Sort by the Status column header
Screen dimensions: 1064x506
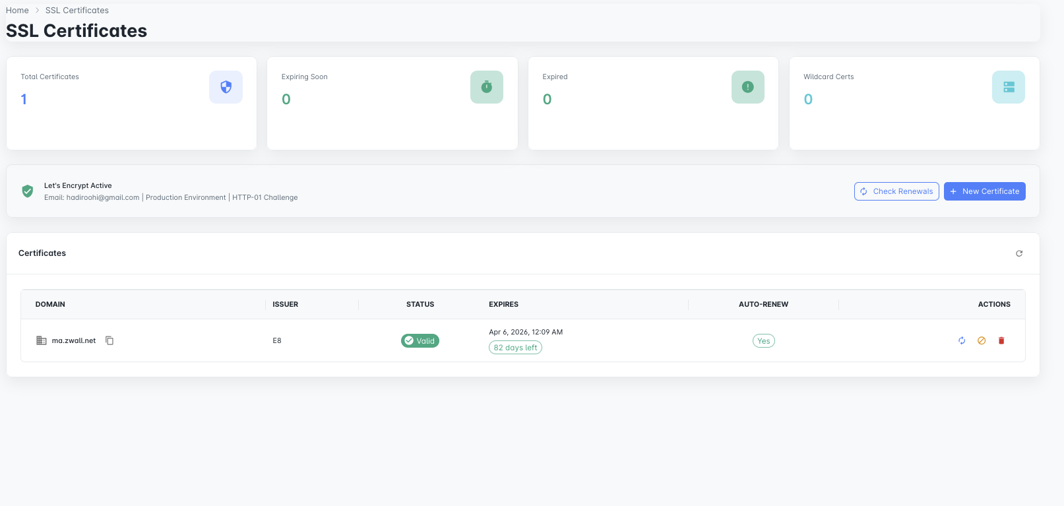pos(420,304)
